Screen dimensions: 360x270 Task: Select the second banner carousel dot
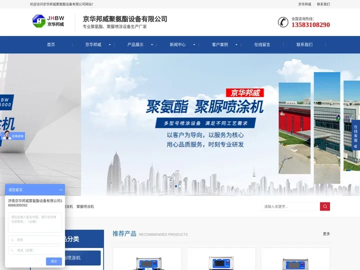180,186
